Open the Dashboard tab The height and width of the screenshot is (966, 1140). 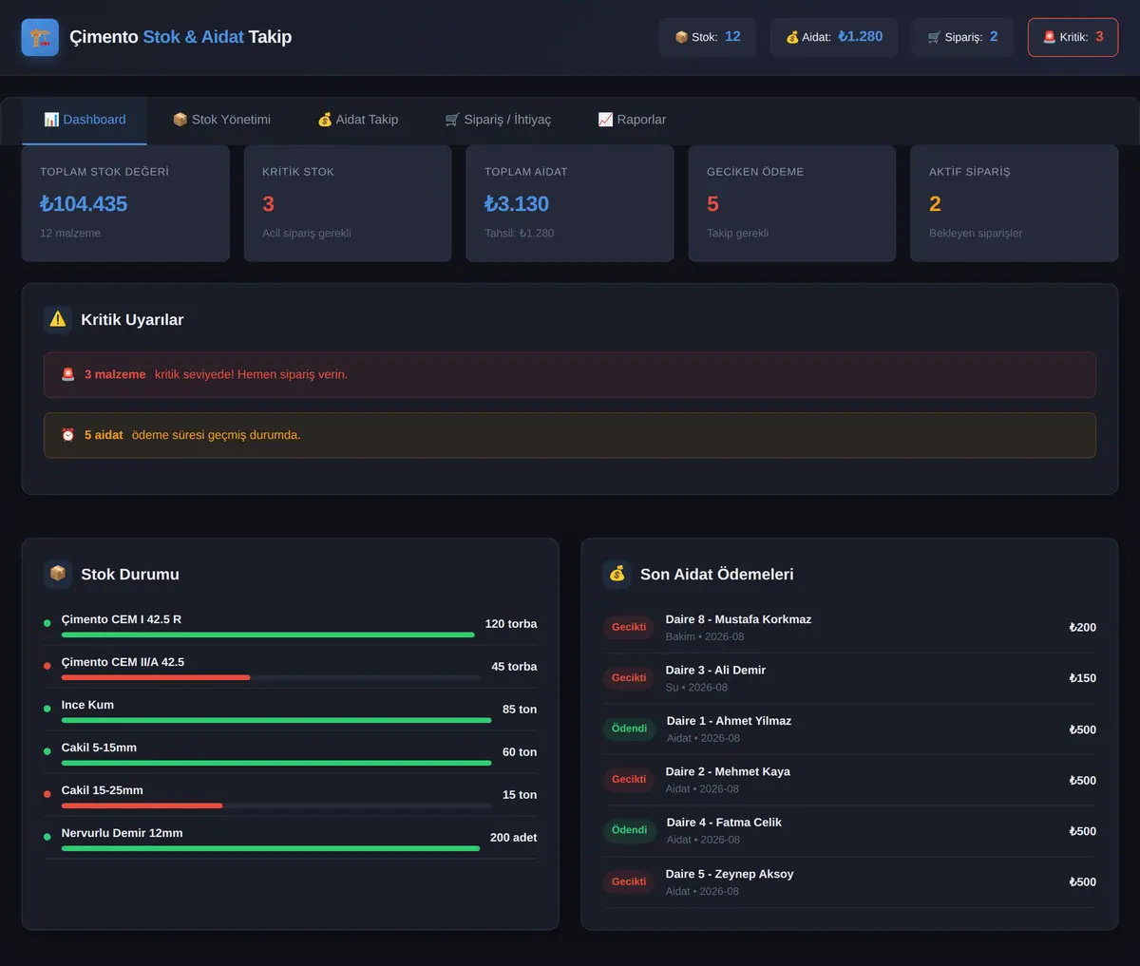coord(85,120)
